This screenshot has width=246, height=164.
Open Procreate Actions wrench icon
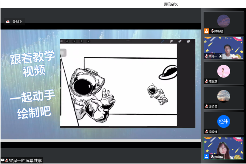click(x=67, y=41)
